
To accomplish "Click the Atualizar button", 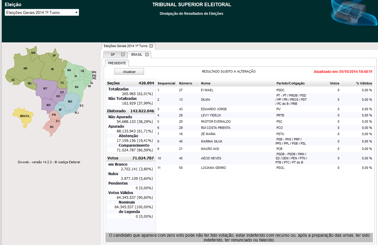I will click(129, 72).
